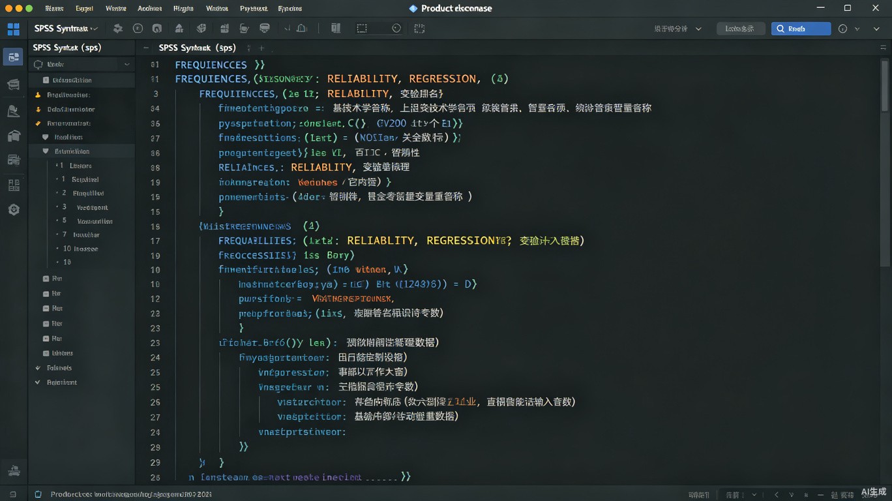This screenshot has height=501, width=892.
Task: Click the vertical scrollbar thumb in editor
Action: point(885,85)
